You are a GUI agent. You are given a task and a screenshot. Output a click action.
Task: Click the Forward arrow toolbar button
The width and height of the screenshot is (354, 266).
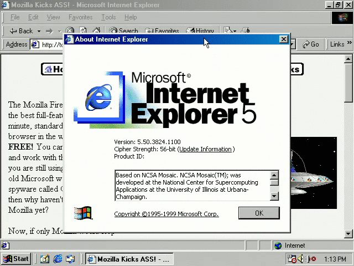[49, 31]
